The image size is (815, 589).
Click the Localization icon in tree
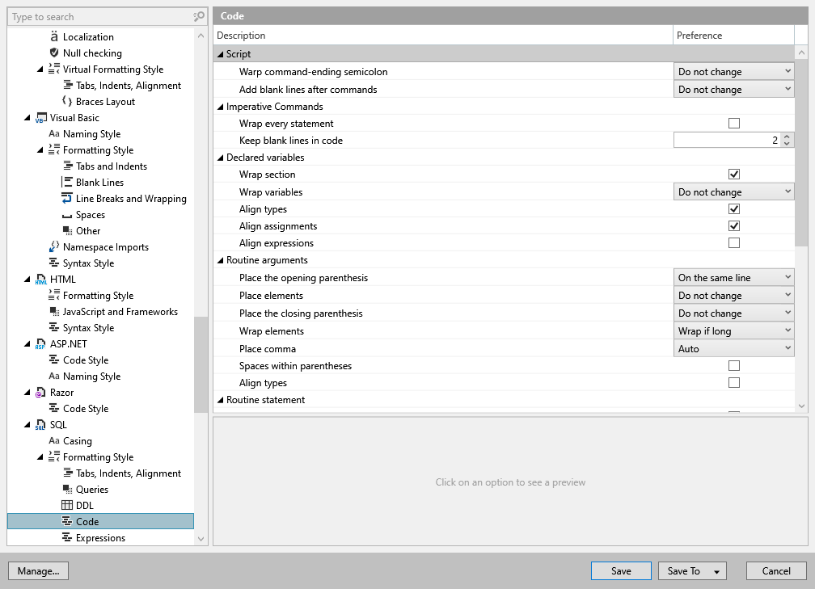pos(54,37)
